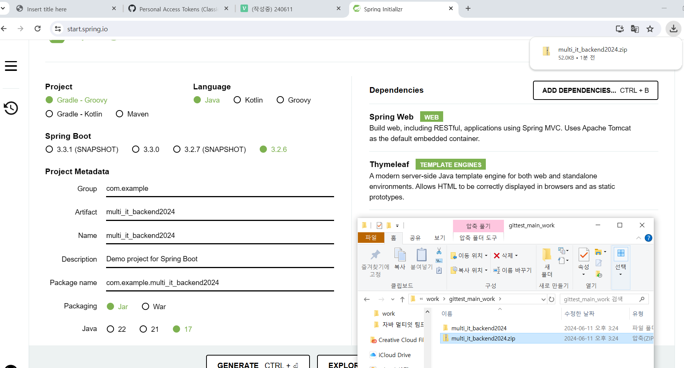Viewport: 684px width, 368px height.
Task: Choose Kotlin as language
Action: coord(248,100)
